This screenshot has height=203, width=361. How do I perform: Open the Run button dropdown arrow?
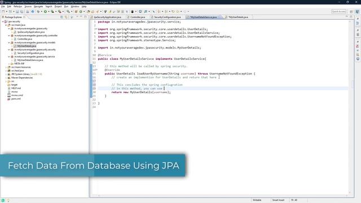pyautogui.click(x=49, y=11)
